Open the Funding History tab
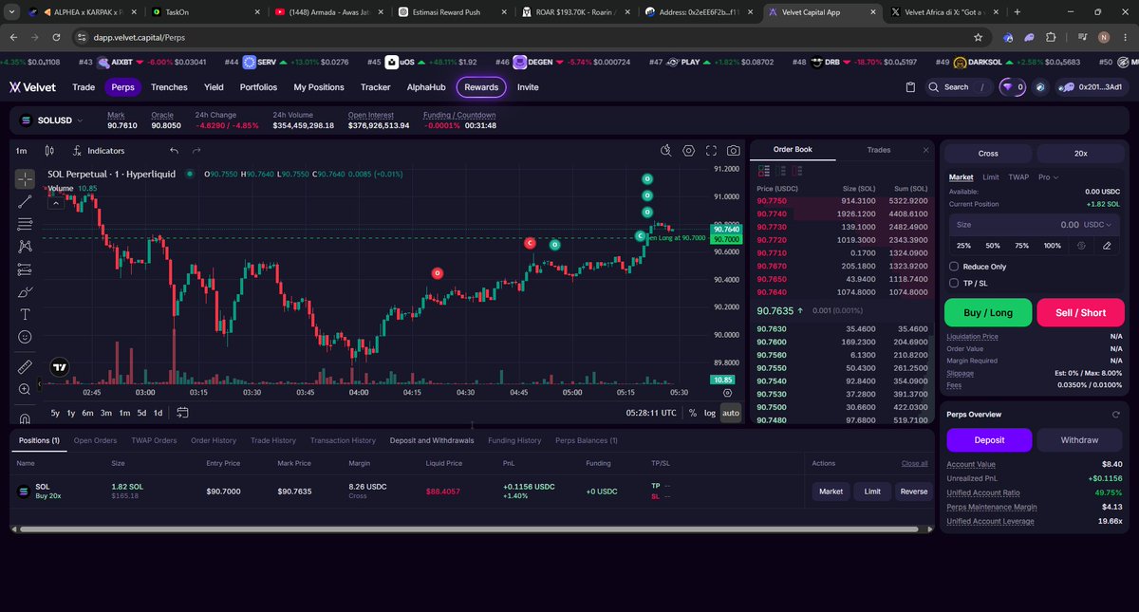This screenshot has height=612, width=1139. point(514,440)
